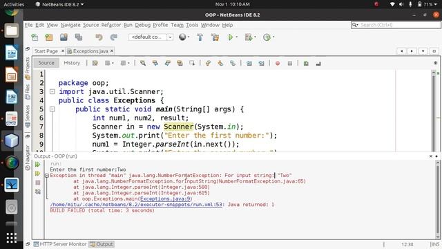Create a new file from the main toolbar

tap(35, 37)
